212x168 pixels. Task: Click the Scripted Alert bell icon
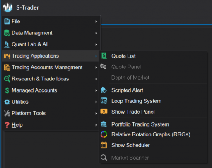pyautogui.click(x=104, y=90)
